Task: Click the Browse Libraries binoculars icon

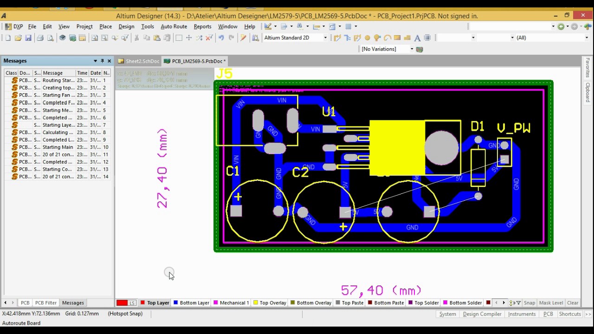Action: click(x=255, y=38)
